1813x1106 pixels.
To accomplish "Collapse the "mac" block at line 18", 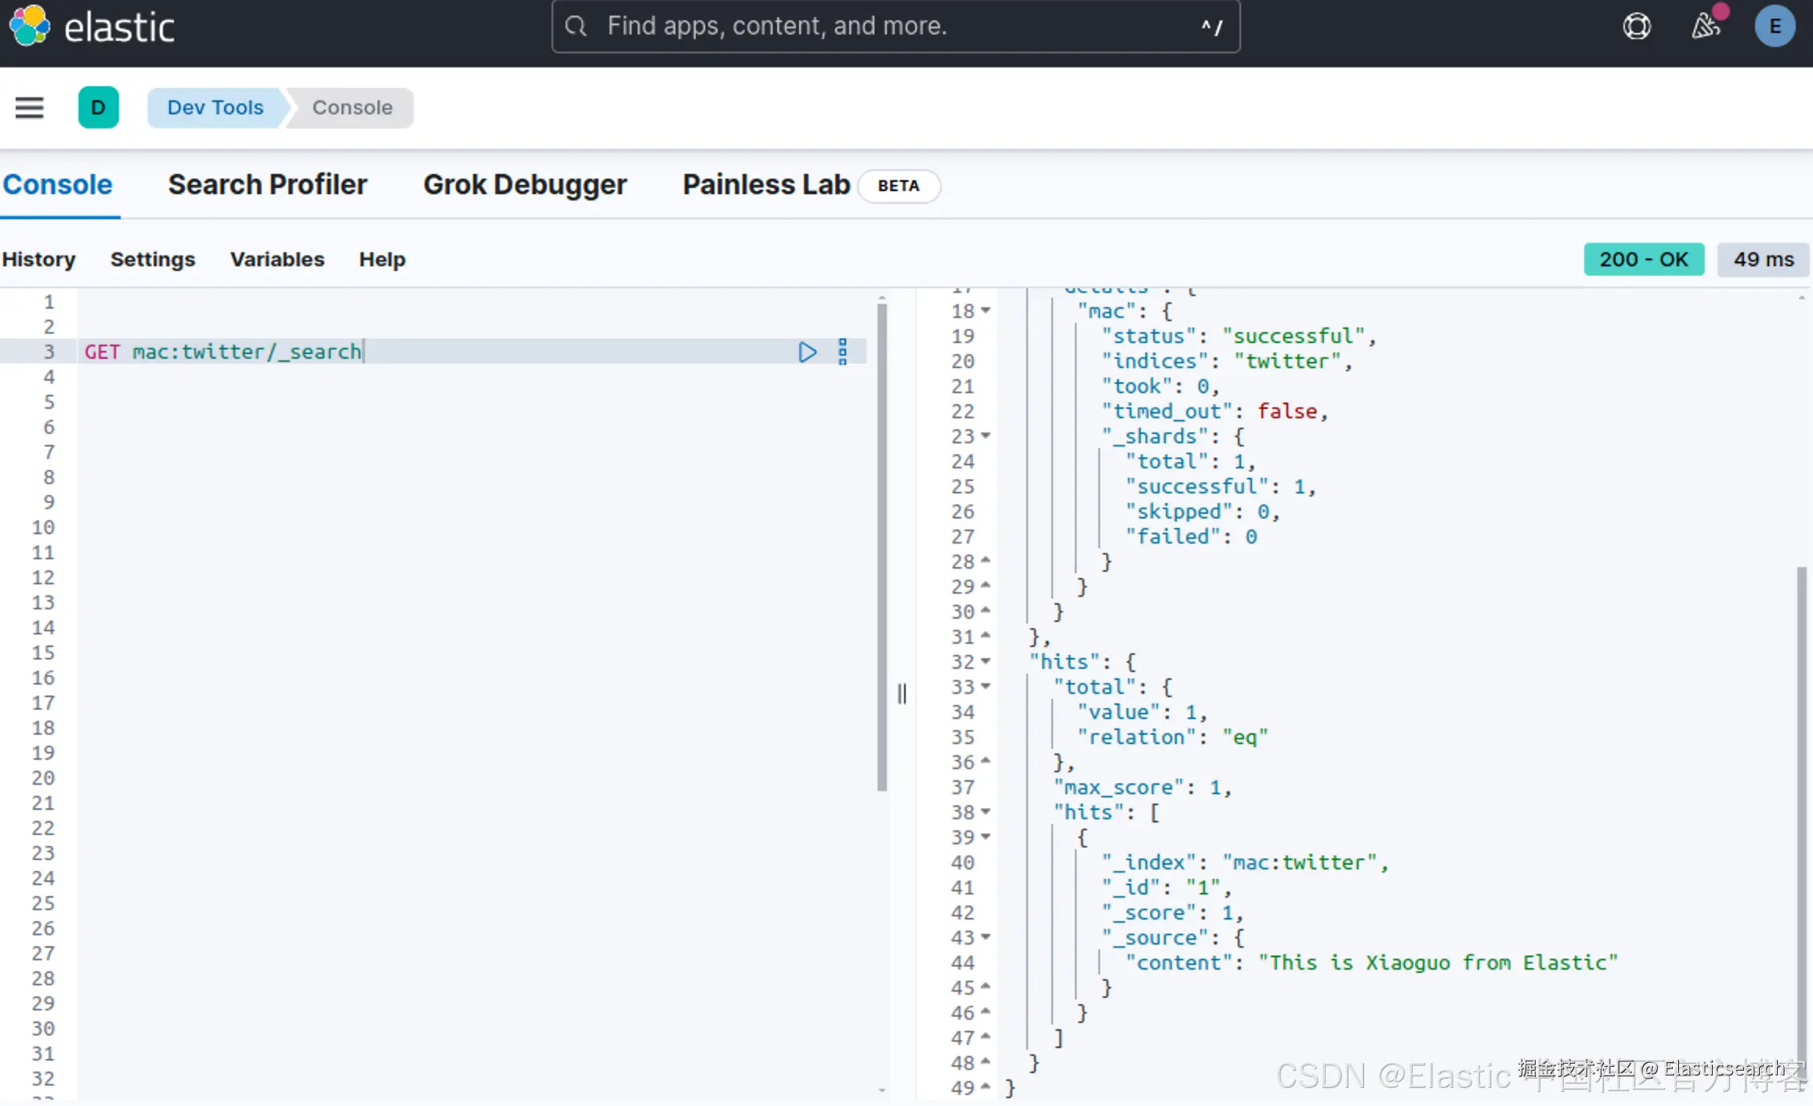I will [x=986, y=310].
